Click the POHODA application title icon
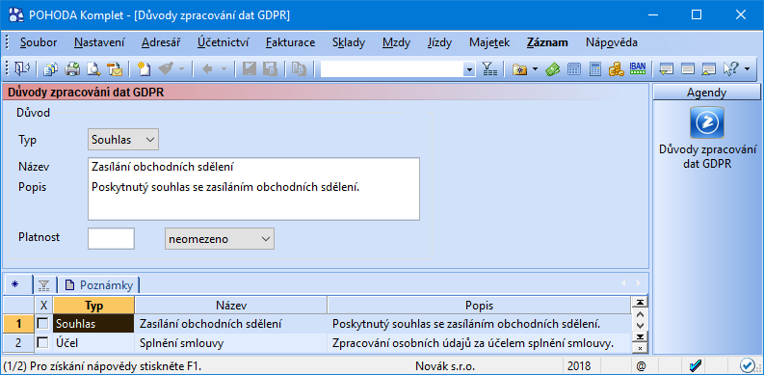Image resolution: width=764 pixels, height=375 pixels. coord(15,14)
